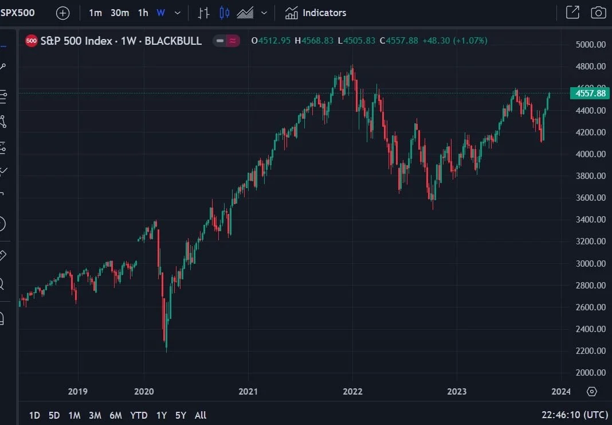Select the pattern drawing tool in the sidebar

(3, 122)
